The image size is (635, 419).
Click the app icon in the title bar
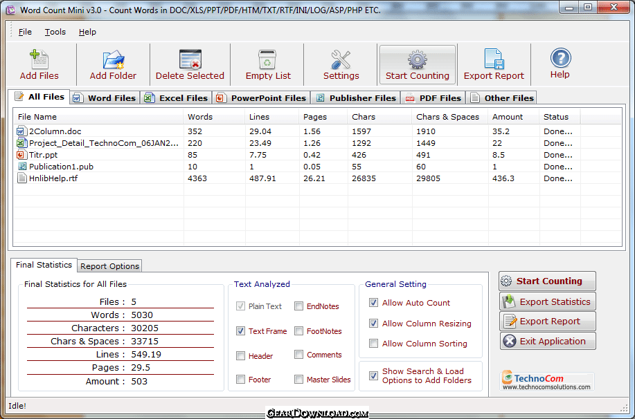tap(11, 10)
